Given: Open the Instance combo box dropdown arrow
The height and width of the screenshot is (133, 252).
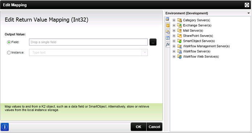Looking at the screenshot, I should 144,52.
